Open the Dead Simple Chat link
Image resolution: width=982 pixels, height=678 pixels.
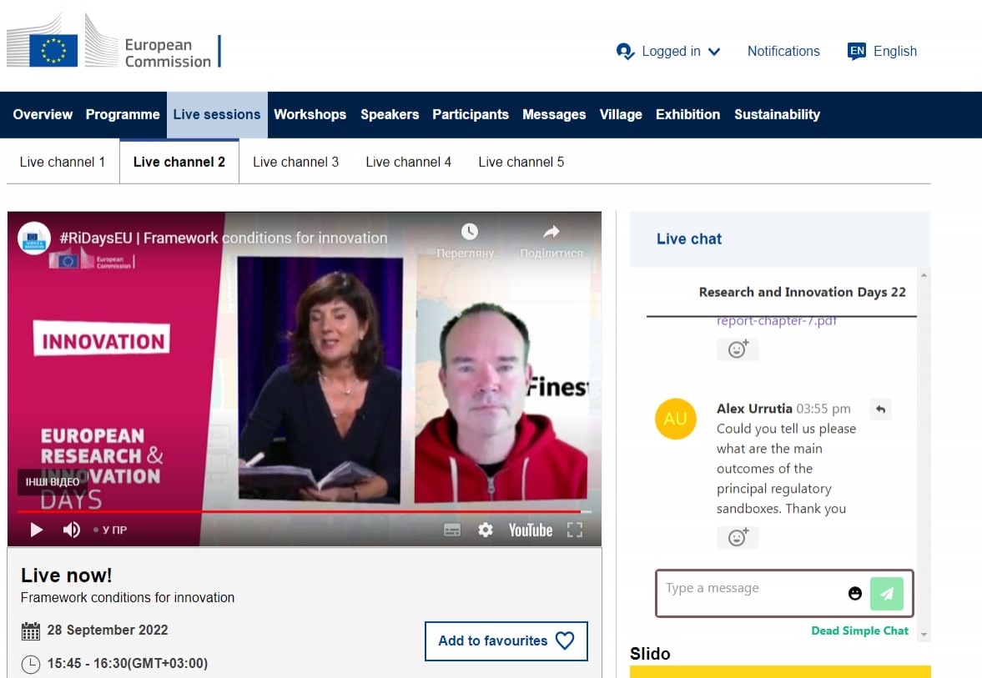[x=859, y=630]
